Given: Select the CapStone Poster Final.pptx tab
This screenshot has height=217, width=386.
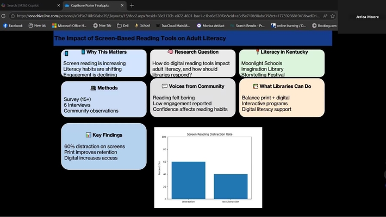Looking at the screenshot, I should pyautogui.click(x=95, y=5).
